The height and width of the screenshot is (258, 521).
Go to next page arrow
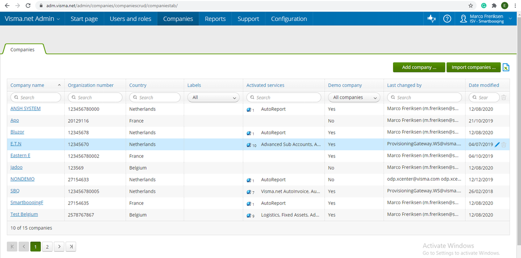pos(59,247)
